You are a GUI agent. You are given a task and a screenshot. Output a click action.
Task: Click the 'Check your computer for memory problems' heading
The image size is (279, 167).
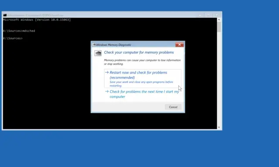click(x=139, y=52)
